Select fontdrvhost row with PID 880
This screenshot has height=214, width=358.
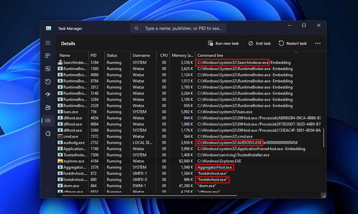pyautogui.click(x=189, y=180)
